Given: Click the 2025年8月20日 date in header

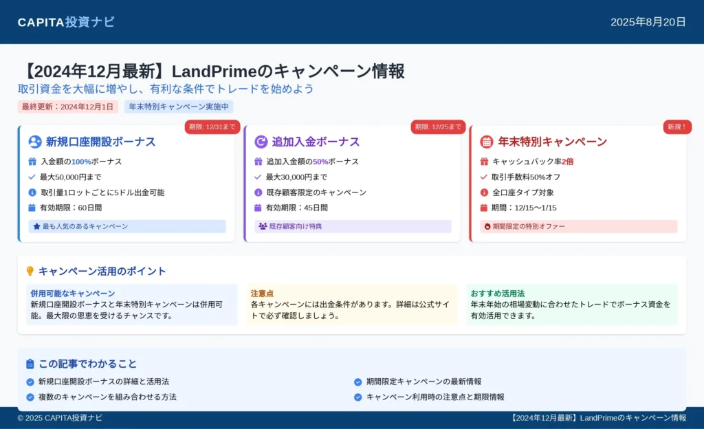Looking at the screenshot, I should pos(648,22).
